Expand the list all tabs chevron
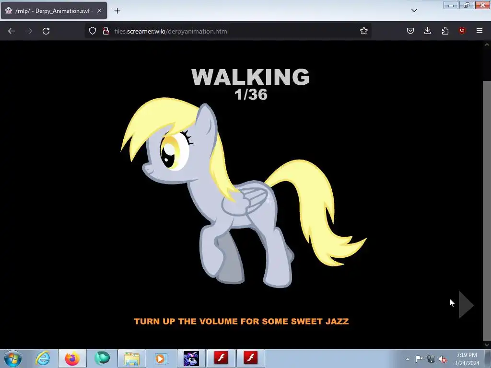This screenshot has width=491, height=368. [x=414, y=11]
